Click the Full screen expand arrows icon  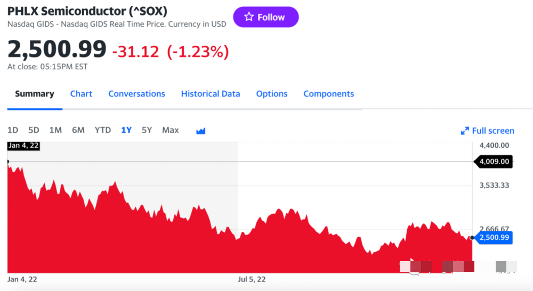pos(465,131)
